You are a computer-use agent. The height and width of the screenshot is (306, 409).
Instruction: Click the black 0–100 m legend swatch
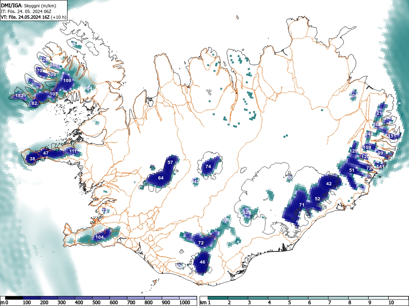[x=14, y=298]
